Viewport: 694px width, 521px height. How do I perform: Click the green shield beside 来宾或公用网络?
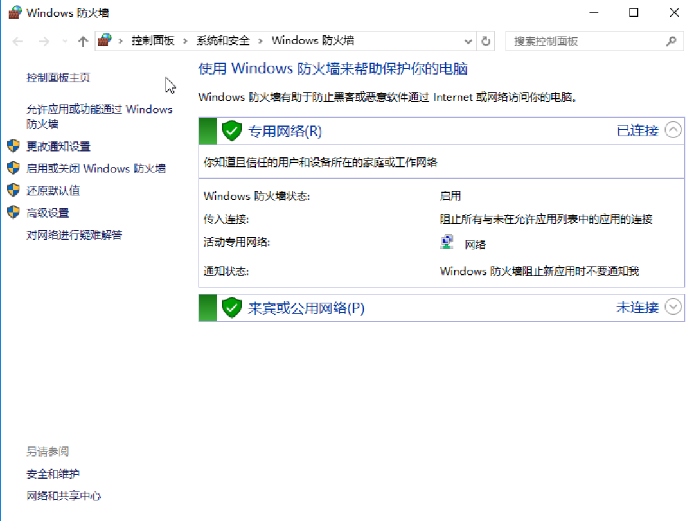(x=231, y=307)
